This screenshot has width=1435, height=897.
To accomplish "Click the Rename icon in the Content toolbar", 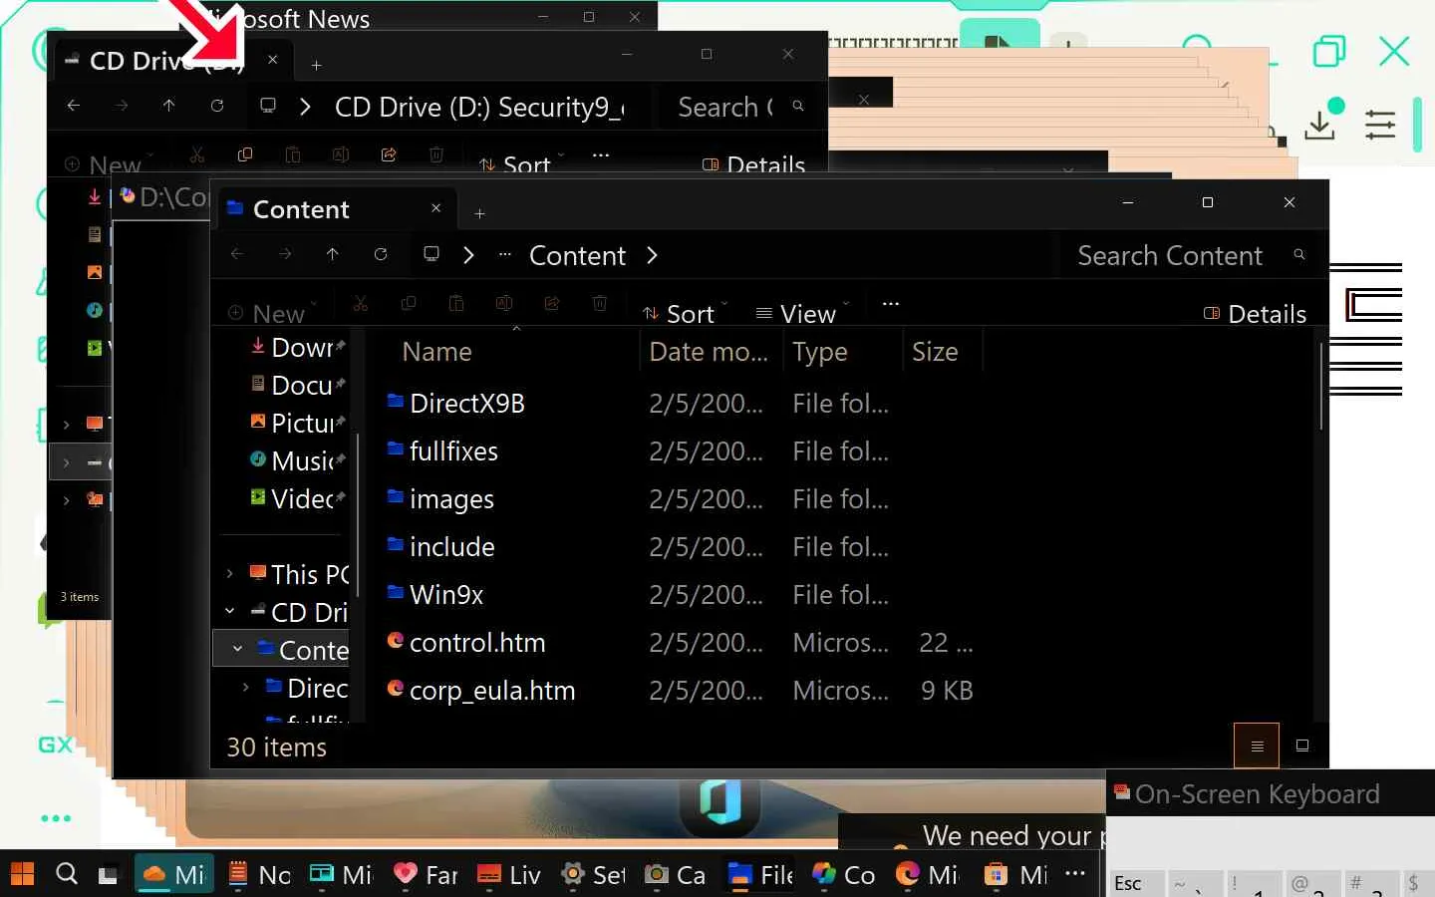I will coord(504,303).
